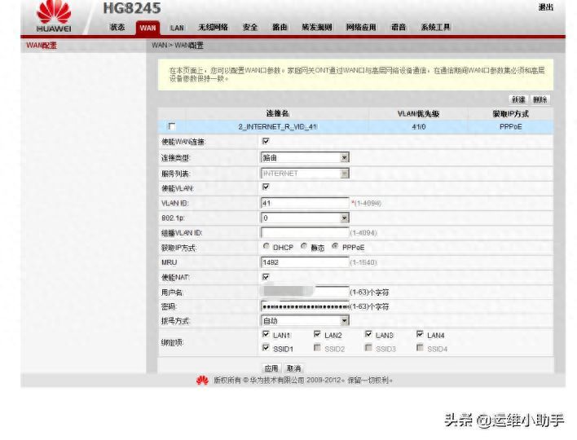Click the 获取IP方式 column header
Image resolution: width=577 pixels, height=440 pixels.
(511, 114)
